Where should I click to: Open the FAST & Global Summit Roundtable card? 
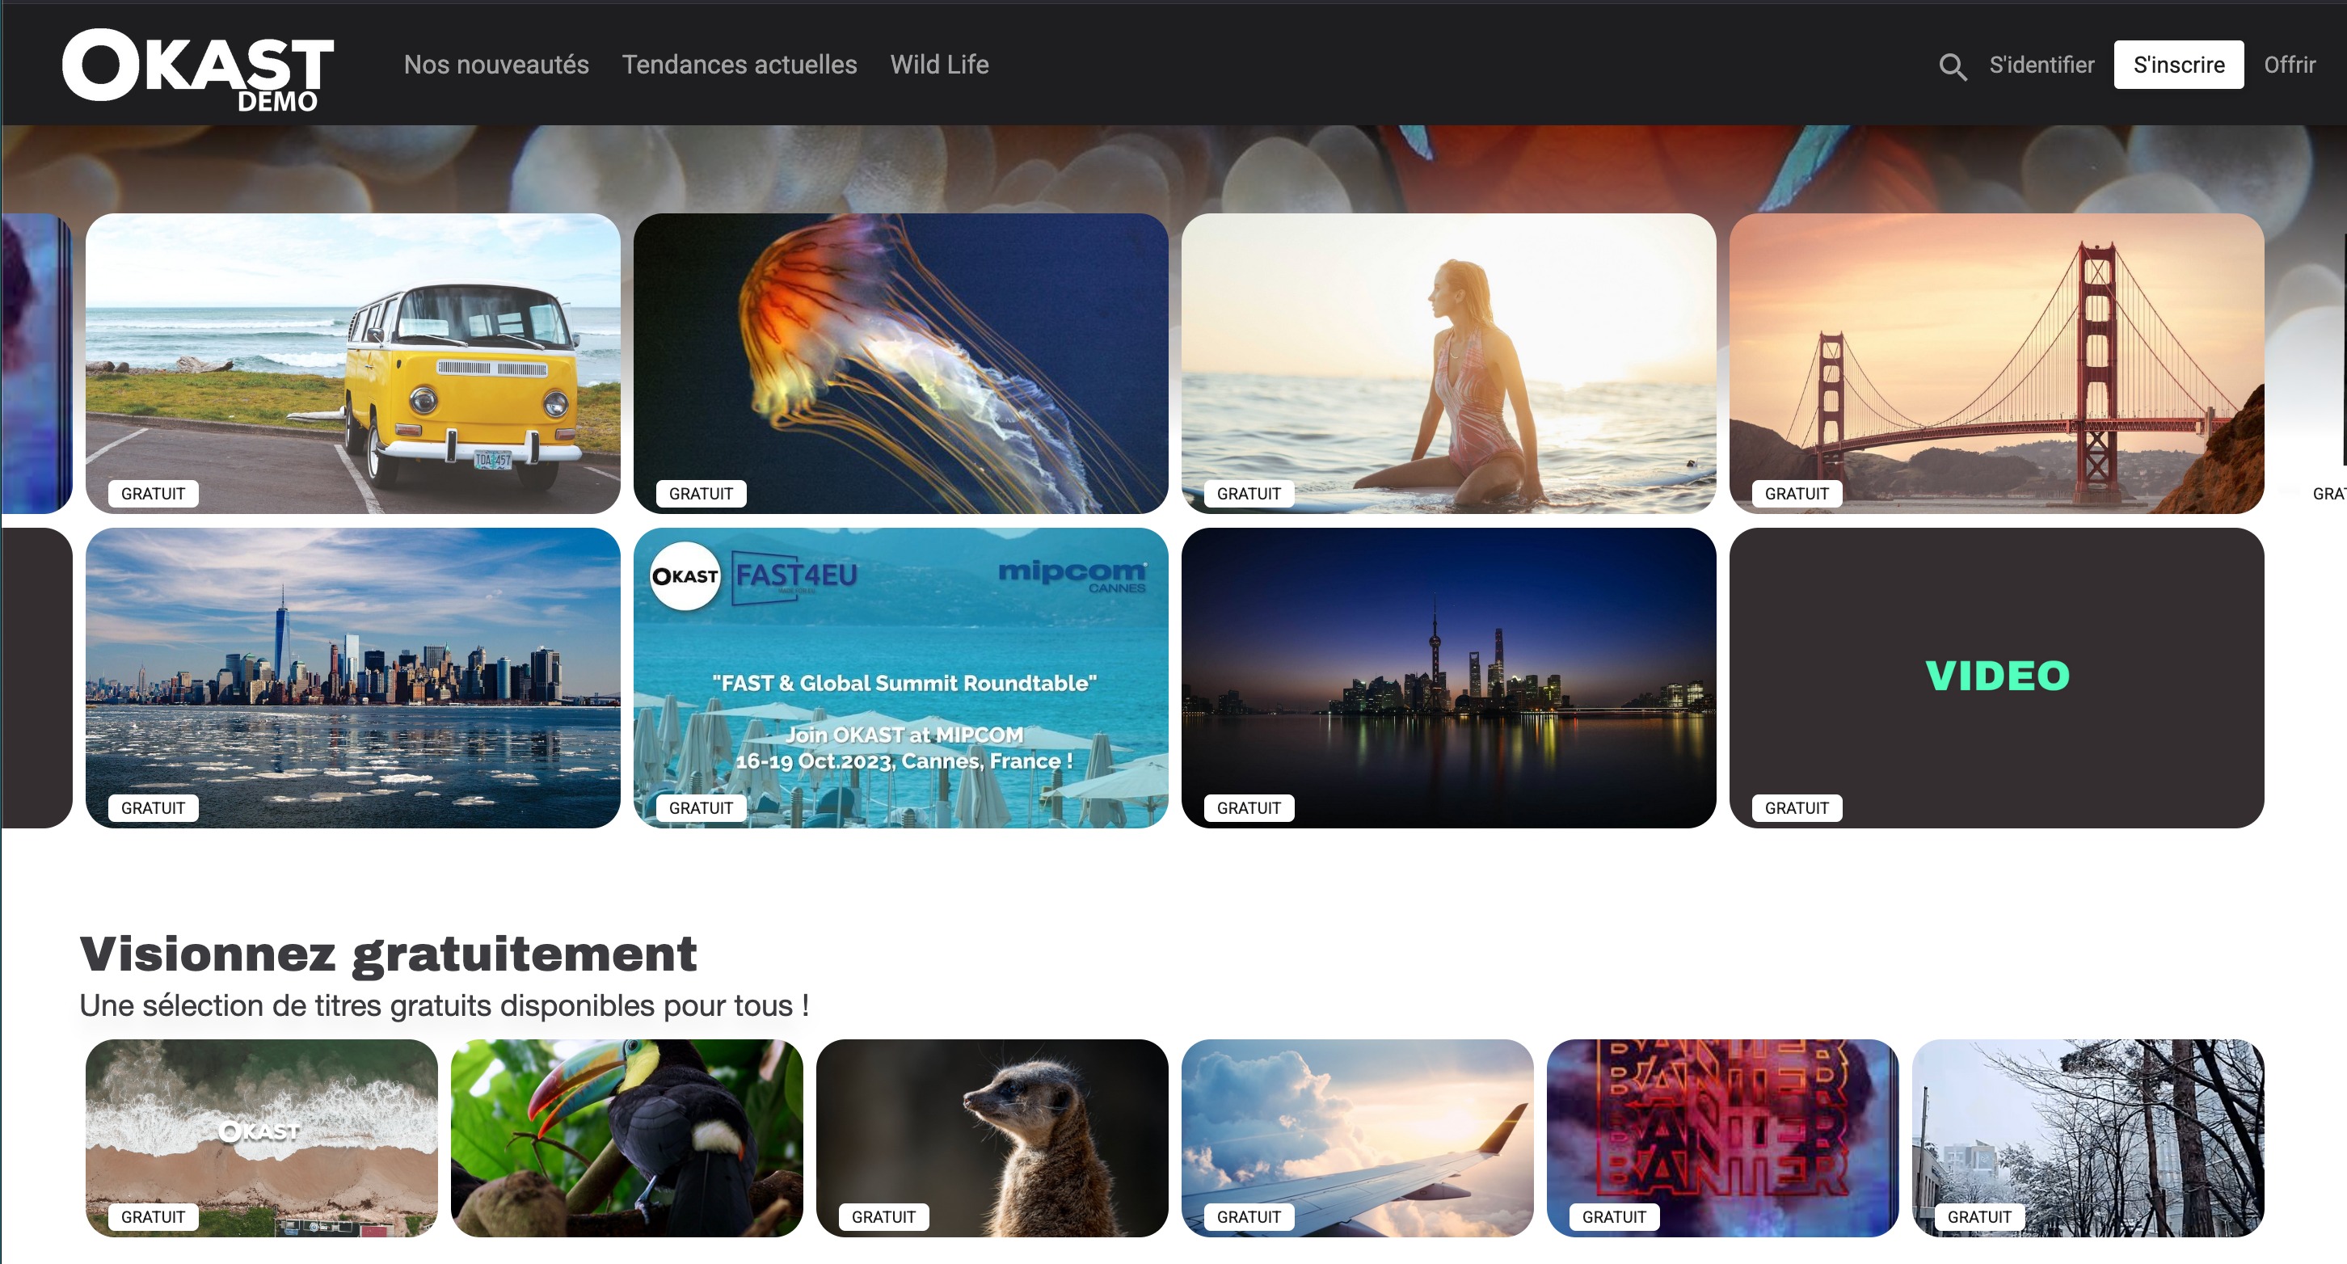900,677
